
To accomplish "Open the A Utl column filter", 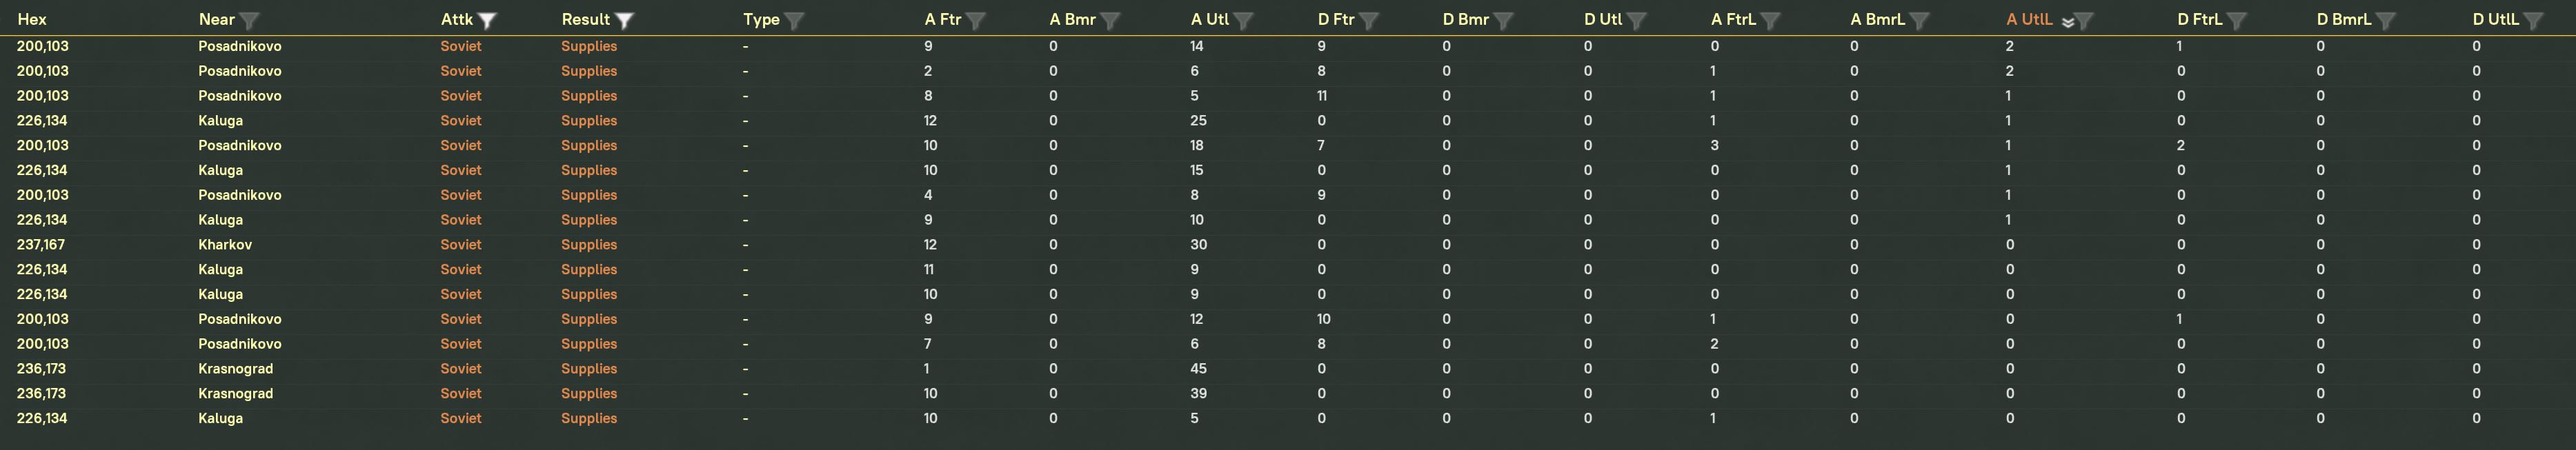I will tap(1243, 20).
